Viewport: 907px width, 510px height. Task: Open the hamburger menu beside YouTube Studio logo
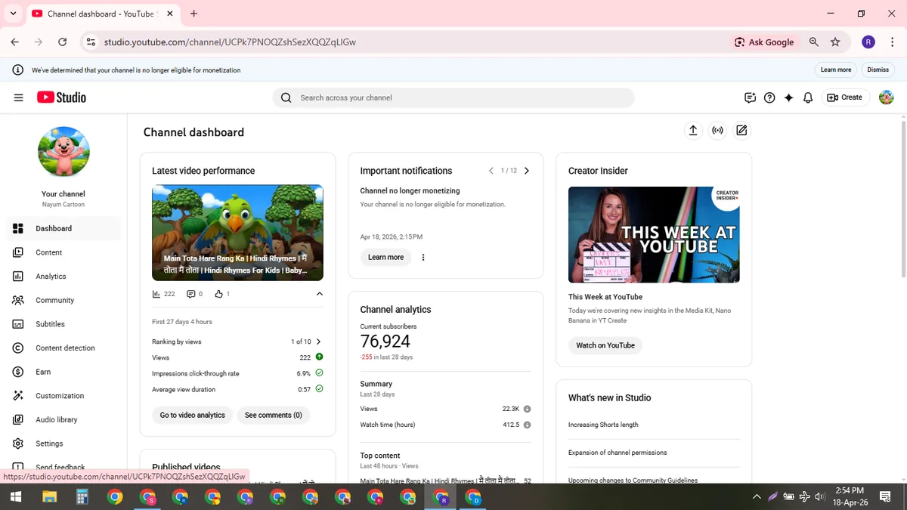(x=18, y=97)
